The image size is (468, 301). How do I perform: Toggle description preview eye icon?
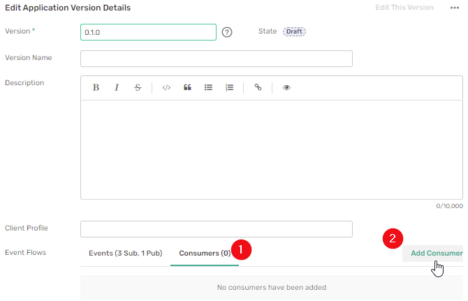point(286,88)
